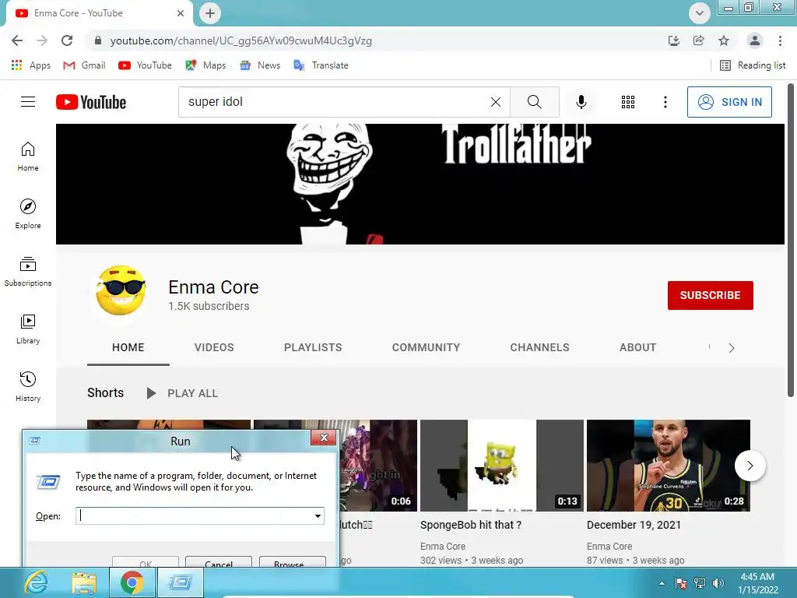Open the YouTube apps grid

click(x=628, y=102)
